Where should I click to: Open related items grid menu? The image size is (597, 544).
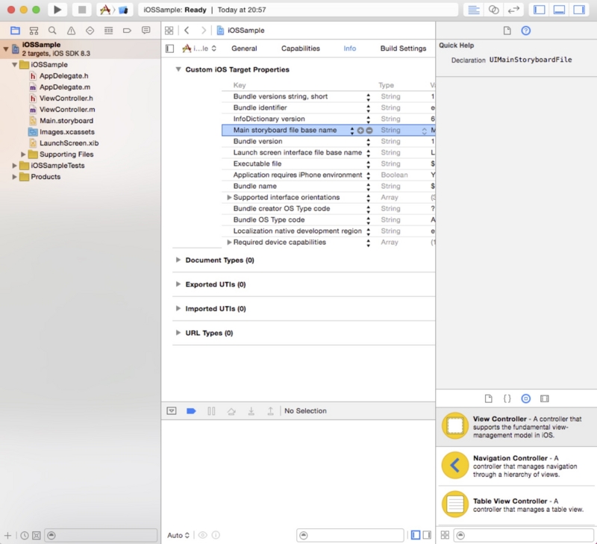pos(169,31)
